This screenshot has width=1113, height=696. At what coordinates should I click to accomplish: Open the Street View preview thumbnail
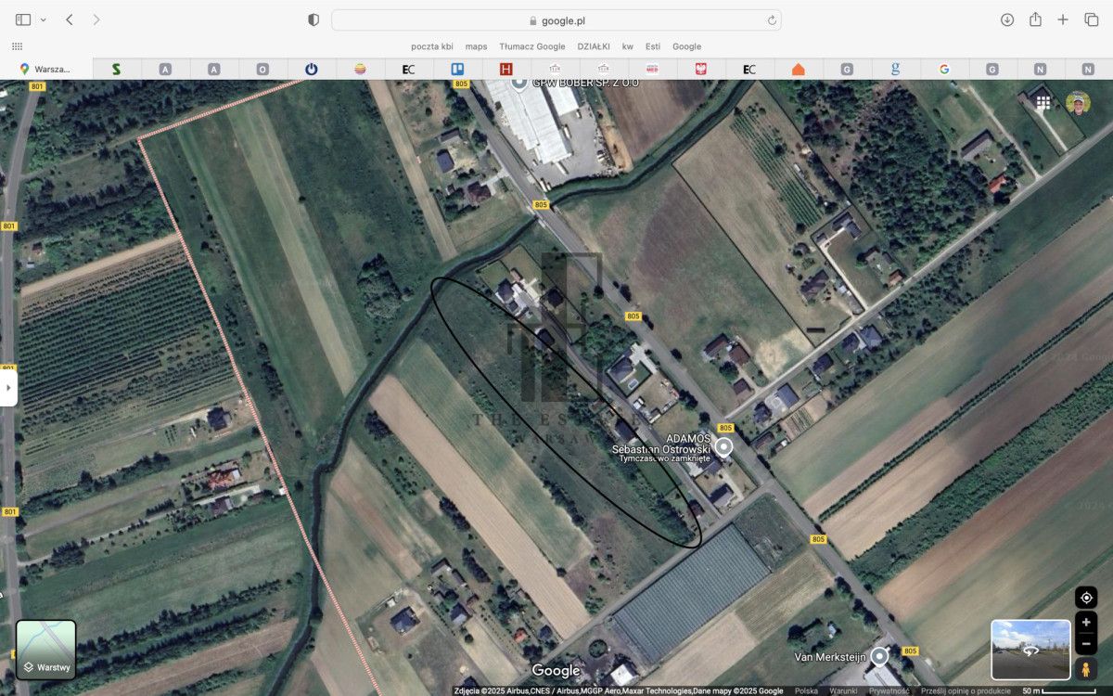[1030, 649]
